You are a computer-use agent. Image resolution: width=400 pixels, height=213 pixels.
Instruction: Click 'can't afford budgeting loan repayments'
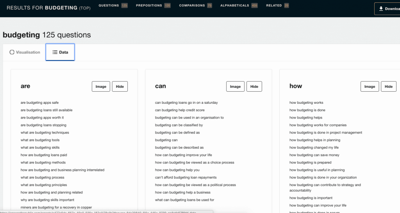click(186, 177)
